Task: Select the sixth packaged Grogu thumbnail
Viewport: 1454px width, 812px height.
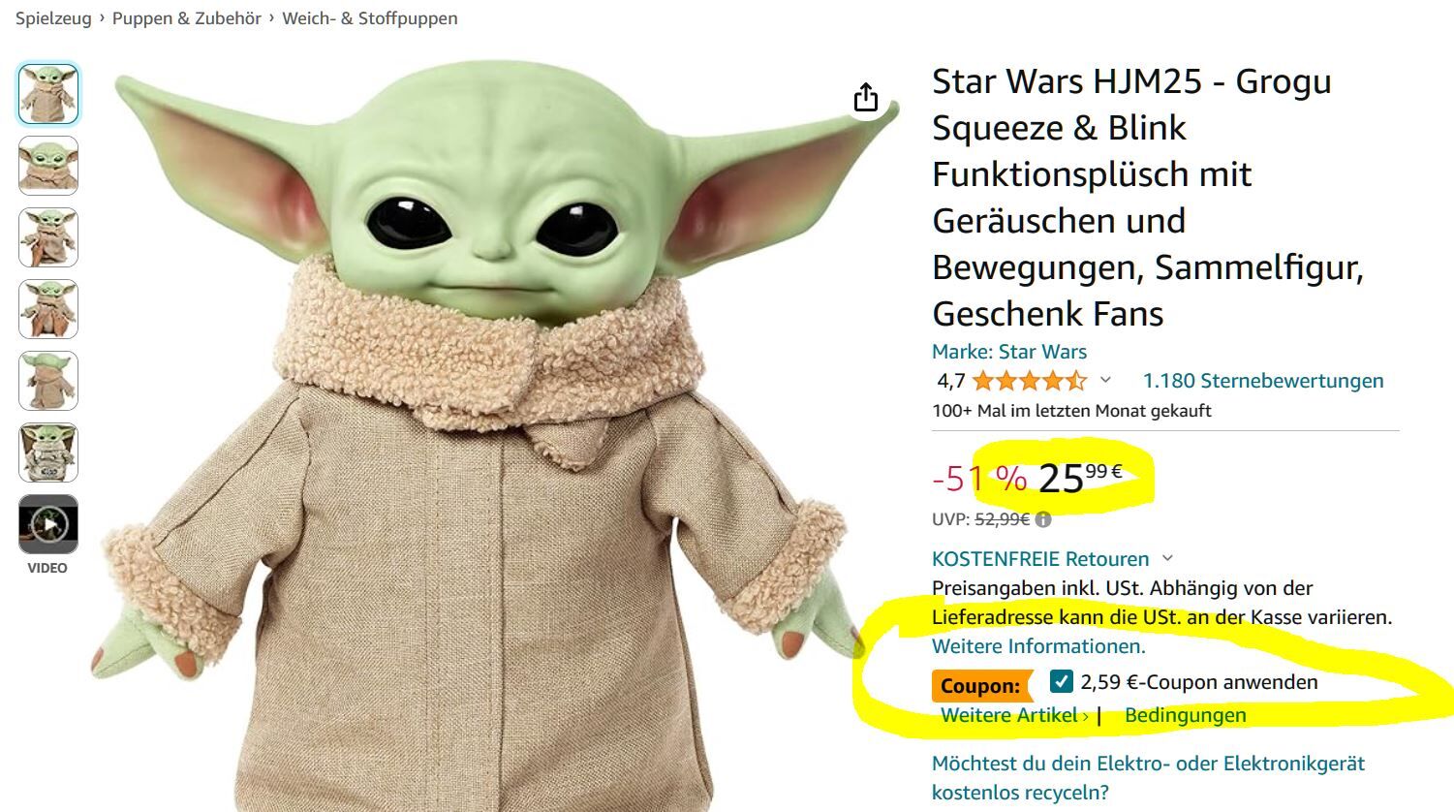Action: tap(48, 453)
